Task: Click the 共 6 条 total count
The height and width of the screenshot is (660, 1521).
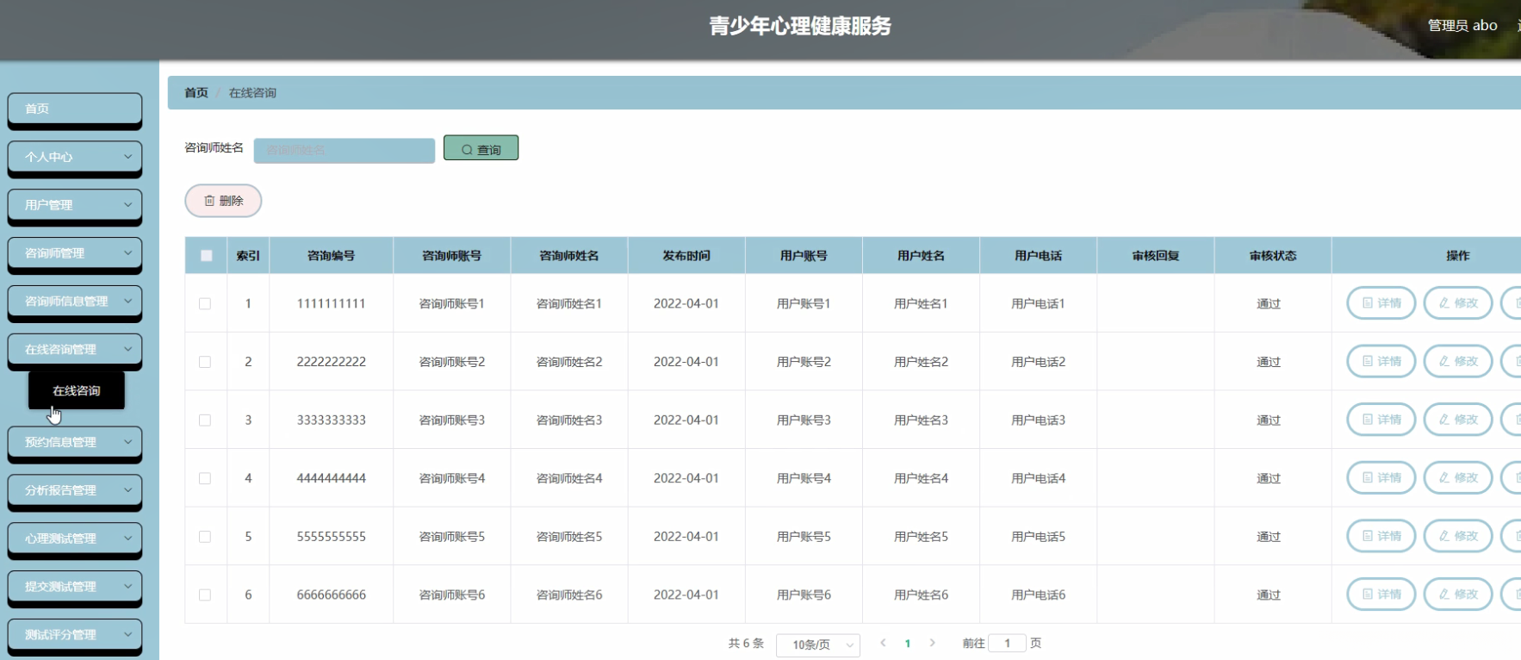Action: (746, 643)
